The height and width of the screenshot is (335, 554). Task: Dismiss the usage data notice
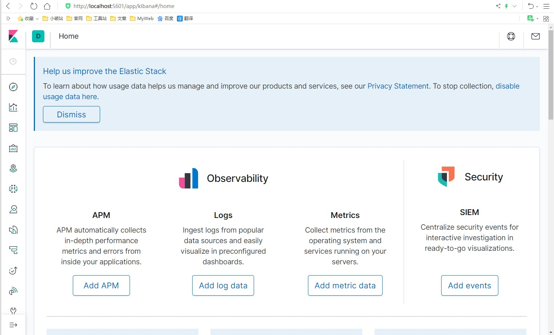coord(71,114)
